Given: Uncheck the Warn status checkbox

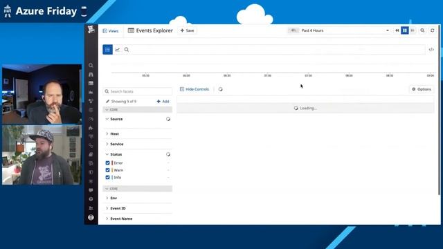Looking at the screenshot, I should (x=107, y=170).
